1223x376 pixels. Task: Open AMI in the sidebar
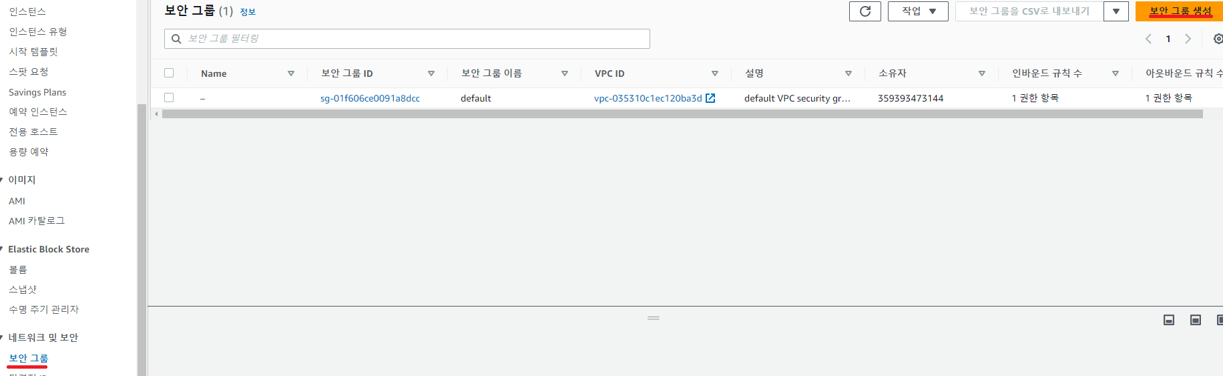point(17,201)
